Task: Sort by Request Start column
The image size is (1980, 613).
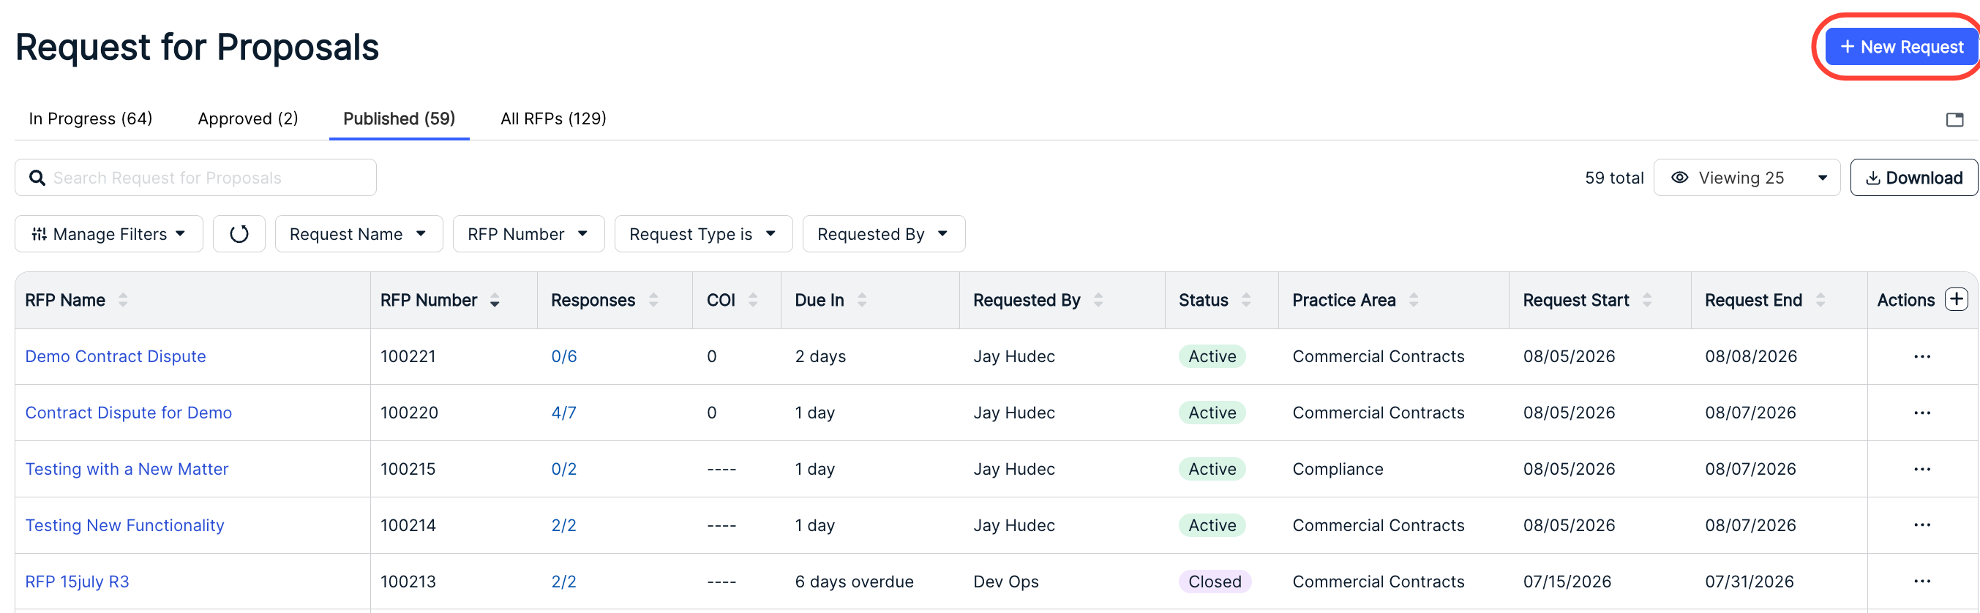Action: point(1647,301)
